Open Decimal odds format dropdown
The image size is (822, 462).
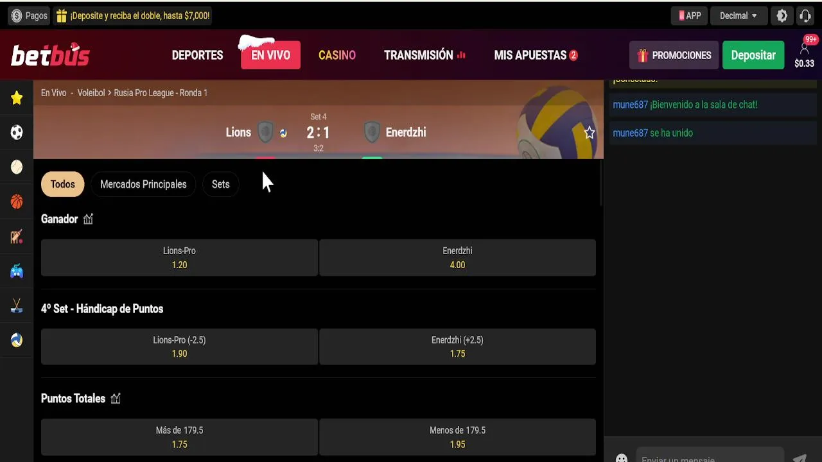pyautogui.click(x=739, y=16)
